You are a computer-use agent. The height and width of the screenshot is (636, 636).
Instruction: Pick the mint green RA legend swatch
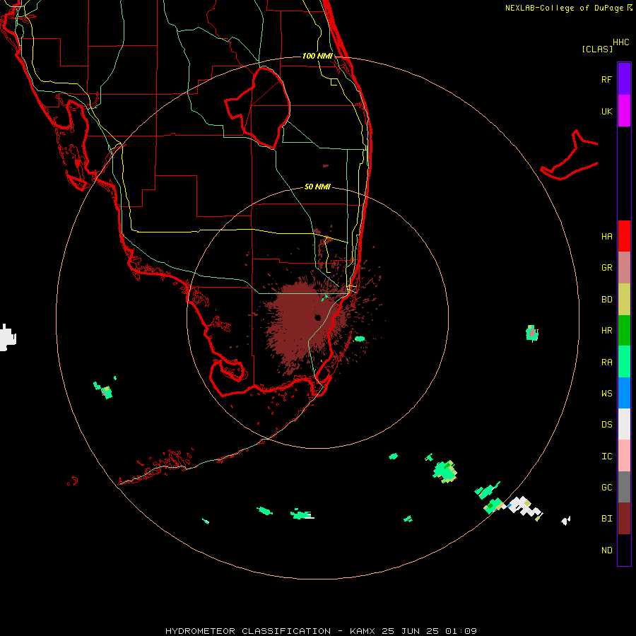point(624,362)
